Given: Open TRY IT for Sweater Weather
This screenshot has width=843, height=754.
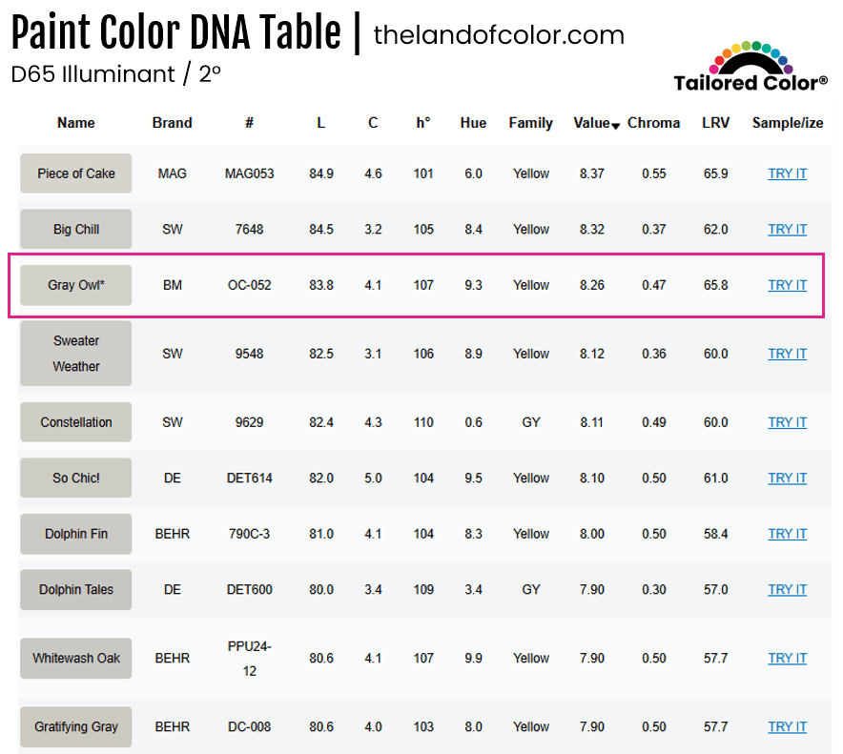Looking at the screenshot, I should 787,354.
